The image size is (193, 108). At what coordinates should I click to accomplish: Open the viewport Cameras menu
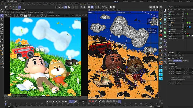tap(98, 10)
